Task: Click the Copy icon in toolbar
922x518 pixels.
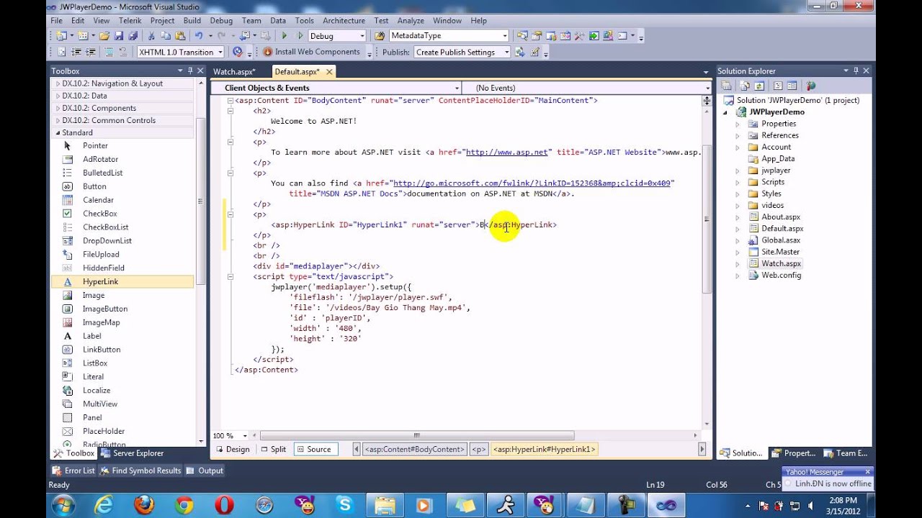Action: coord(165,35)
